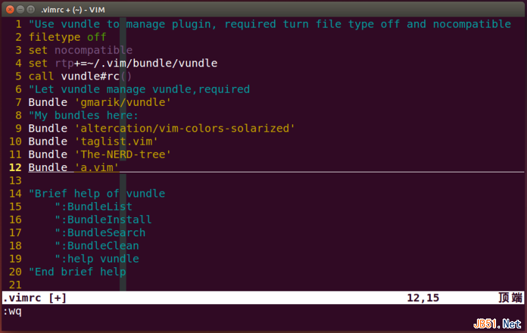The width and height of the screenshot is (527, 333).
Task: Place cursor on 'filetype off' line
Action: point(67,37)
